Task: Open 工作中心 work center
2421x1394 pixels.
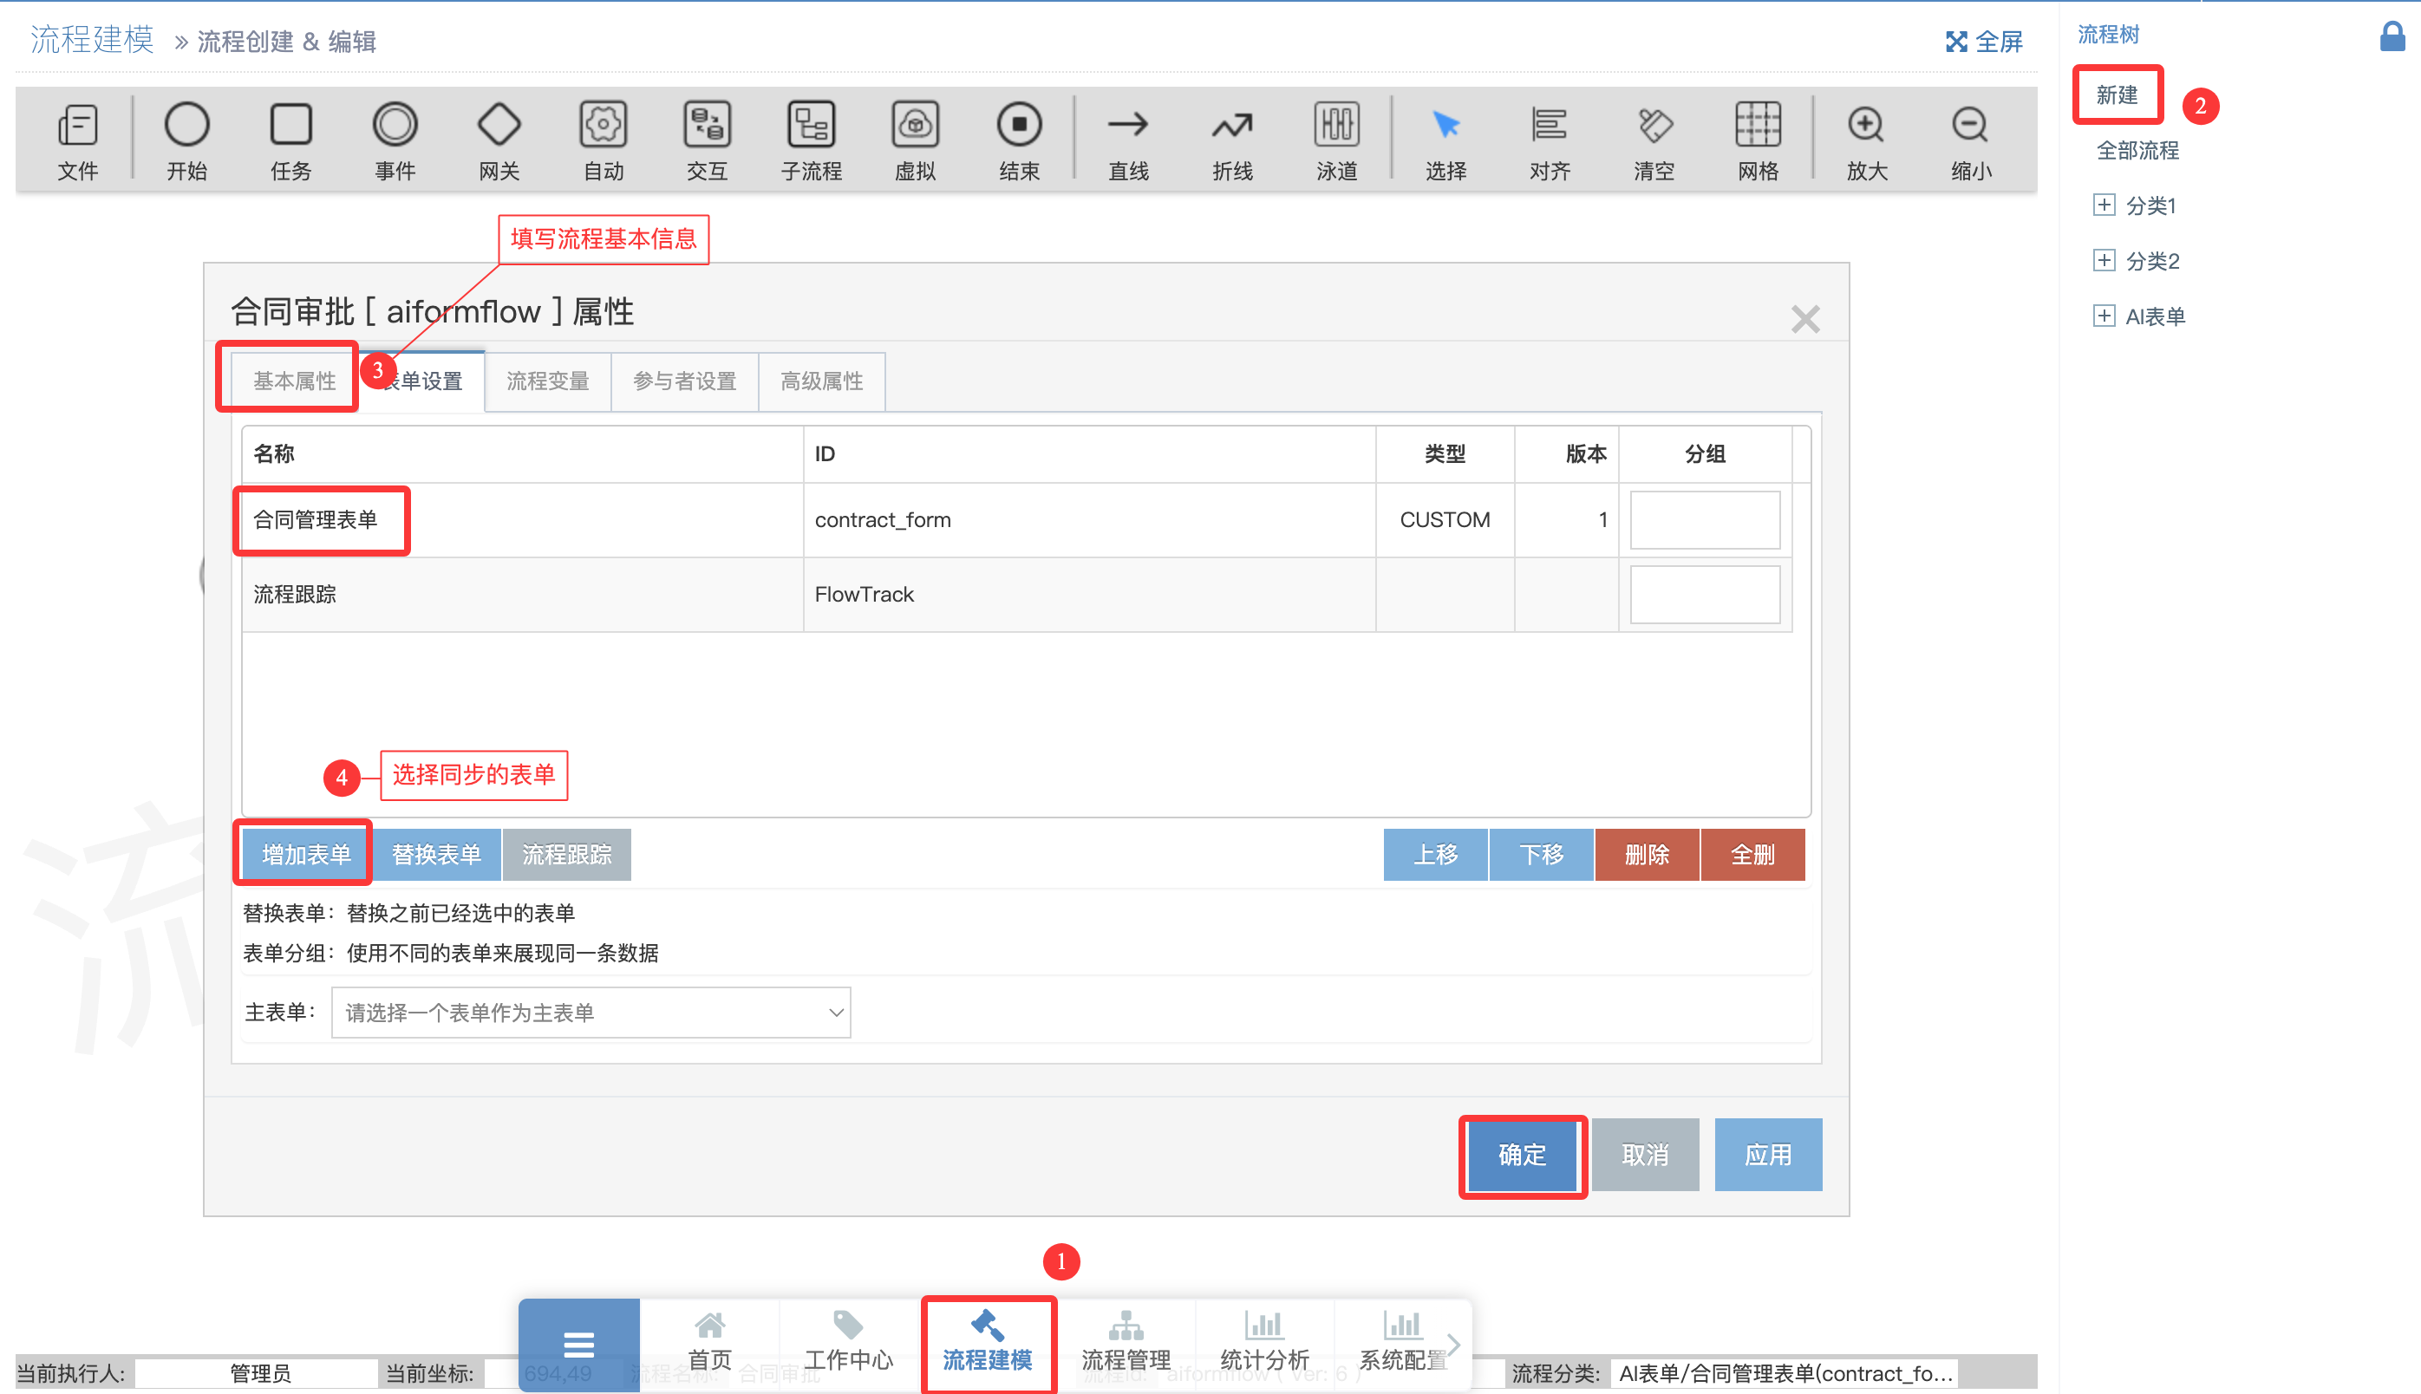Action: point(849,1341)
